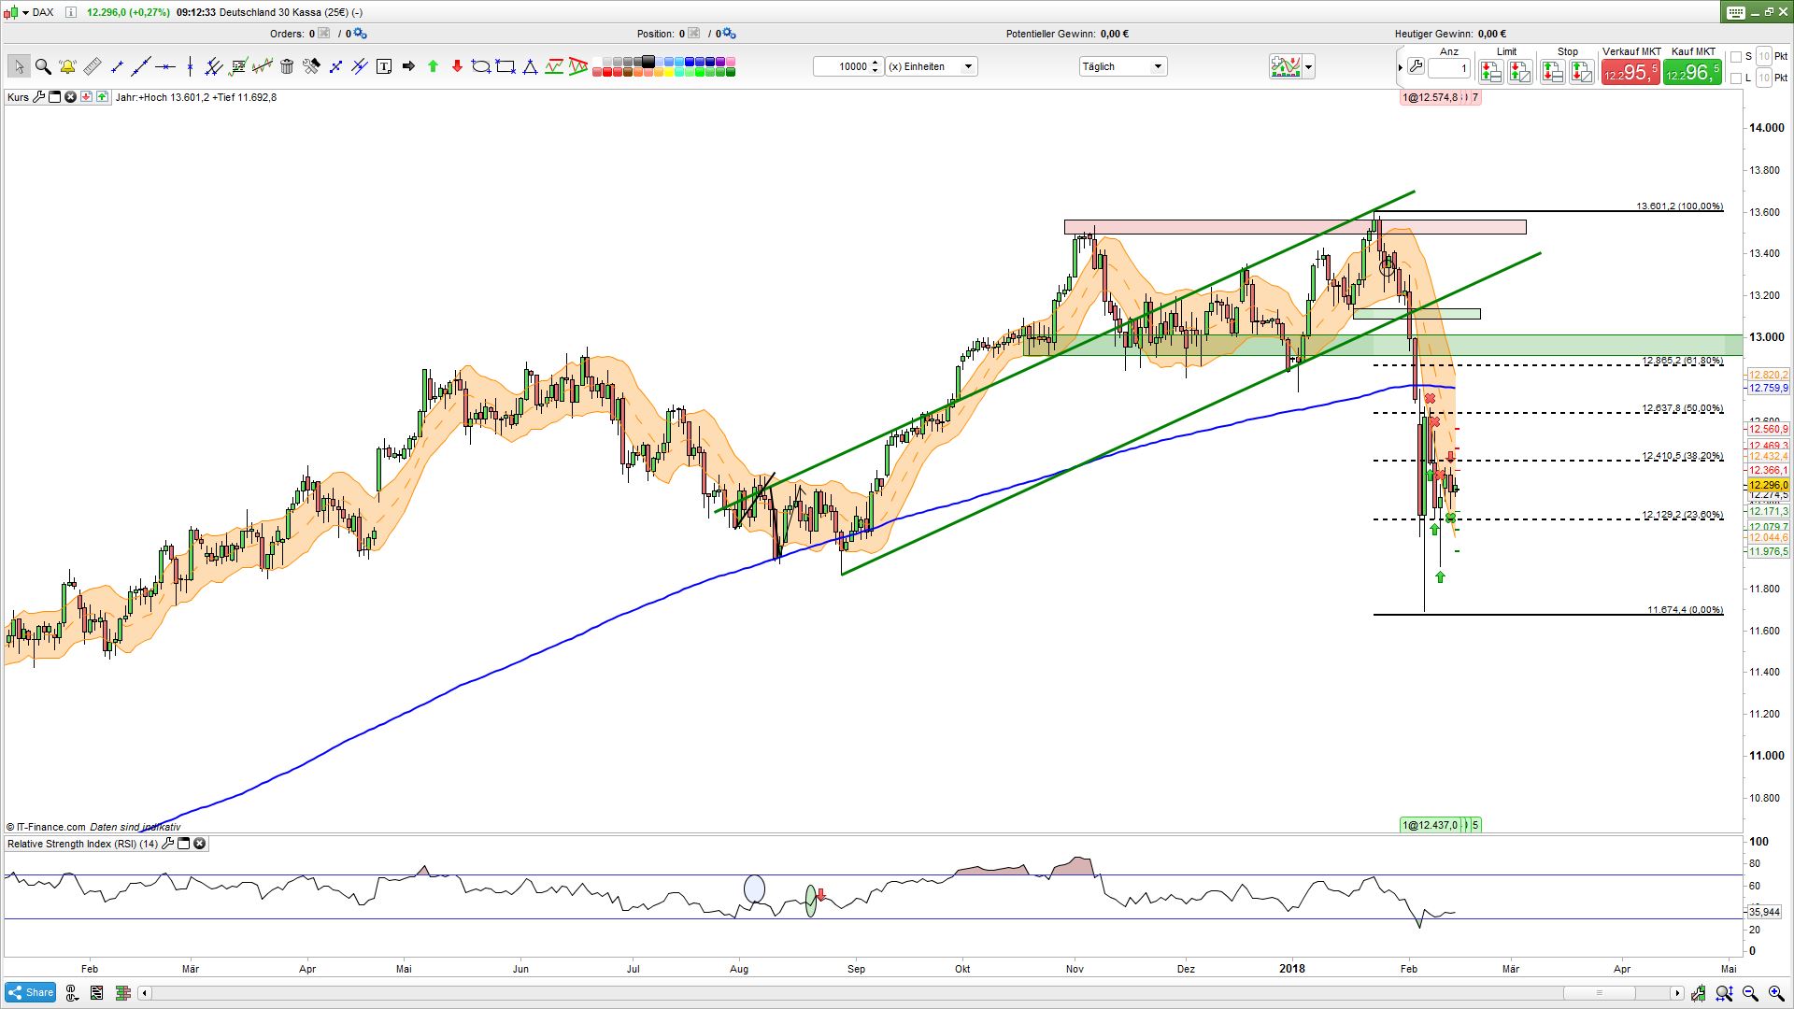Image resolution: width=1794 pixels, height=1009 pixels.
Task: Remove the RSI indicator panel
Action: click(199, 844)
